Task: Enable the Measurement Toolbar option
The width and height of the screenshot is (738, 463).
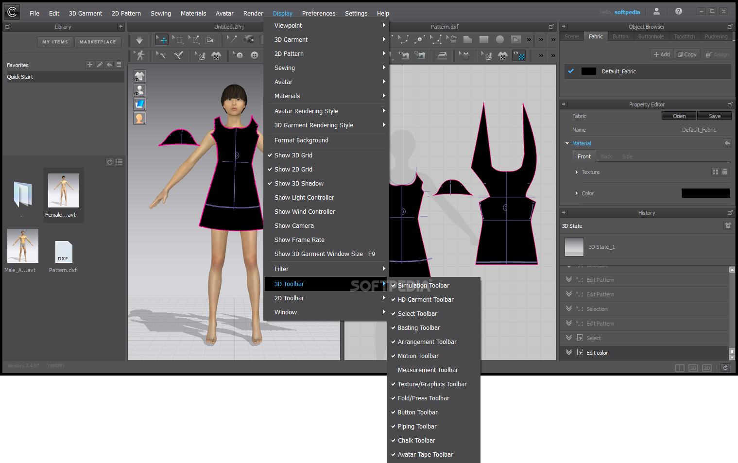Action: [428, 370]
